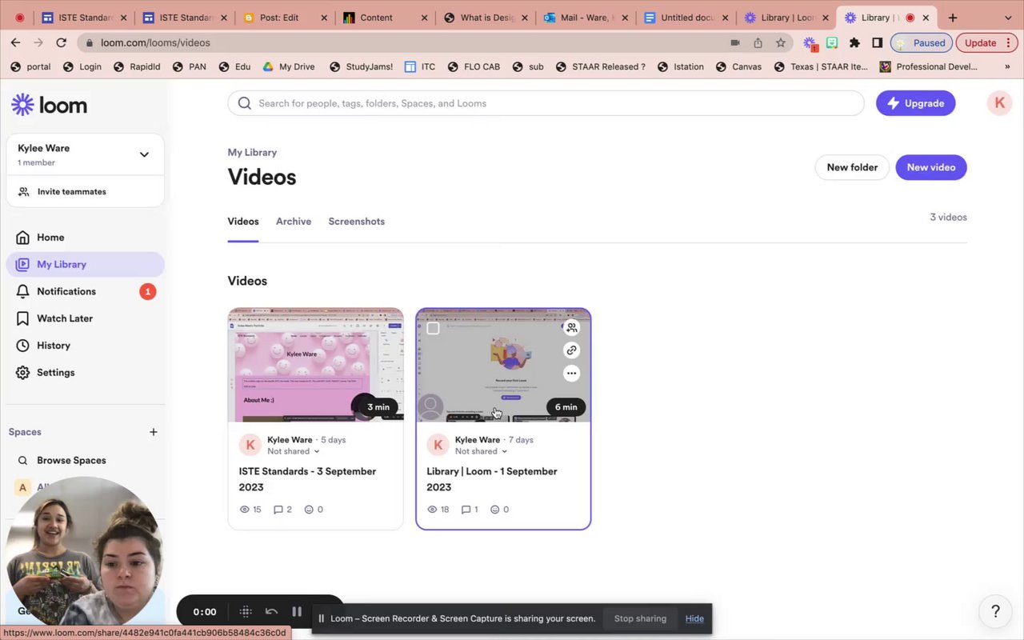Click comment icon on Library Loom video
Viewport: 1024px width, 640px height.
tap(466, 510)
